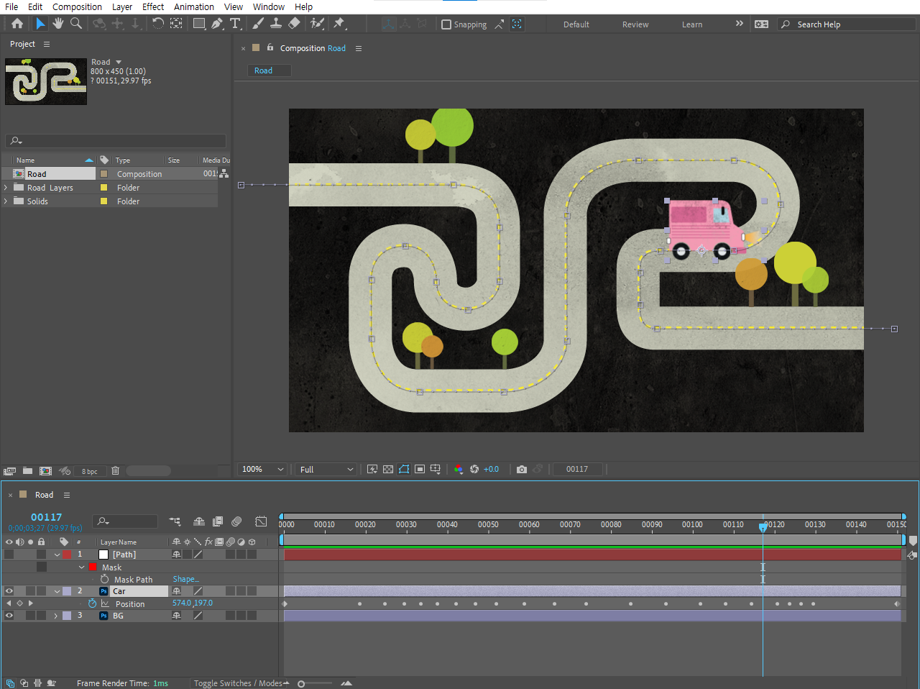
Task: Select the Selection (arrow) tool
Action: tap(40, 24)
